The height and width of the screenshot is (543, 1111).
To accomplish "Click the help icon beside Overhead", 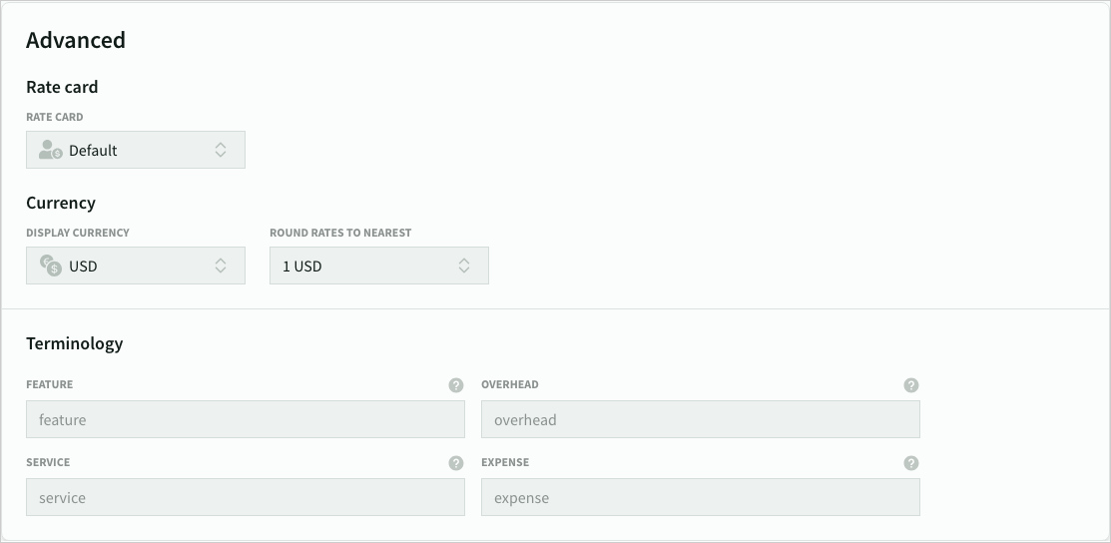I will 911,385.
